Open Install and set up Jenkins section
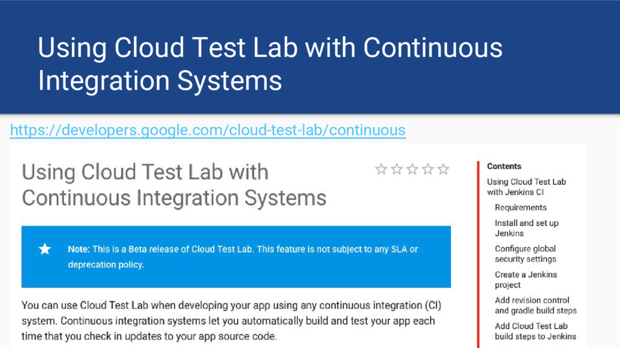 pos(526,228)
